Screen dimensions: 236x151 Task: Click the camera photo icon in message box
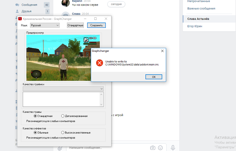click(153, 147)
